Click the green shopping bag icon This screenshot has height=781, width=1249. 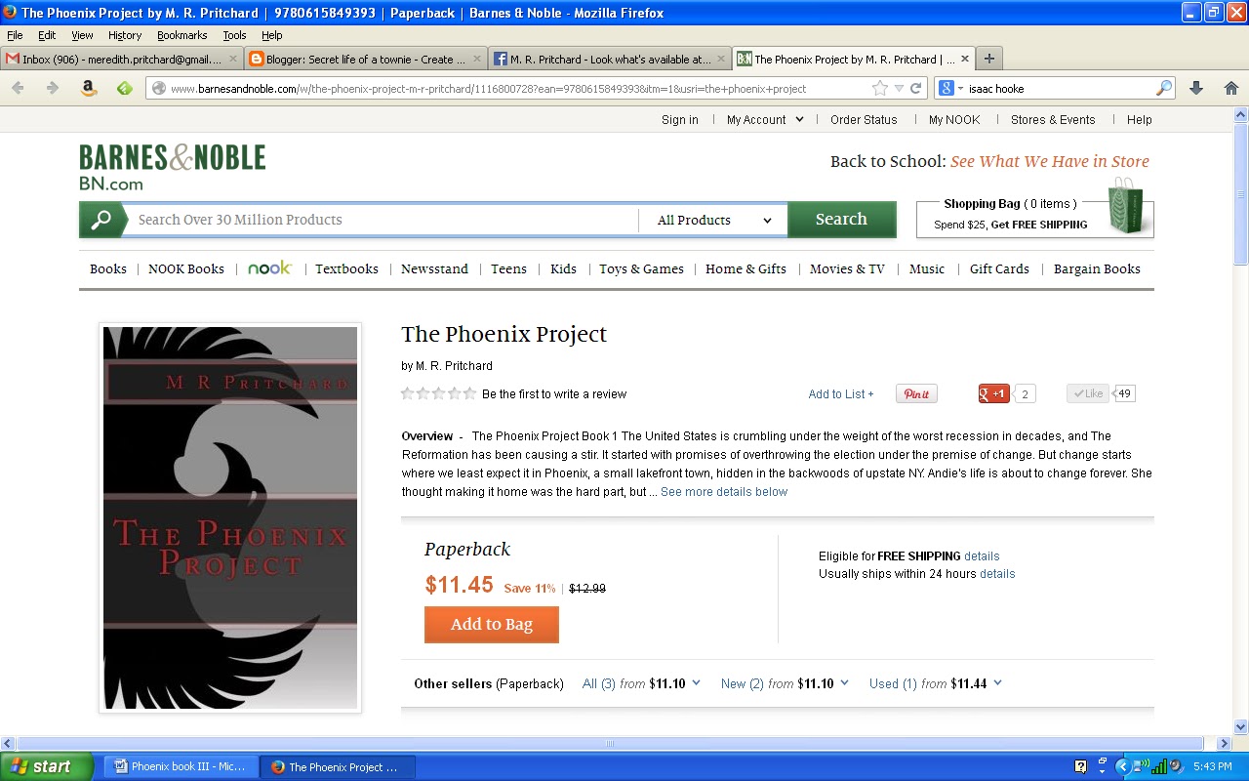(1126, 206)
